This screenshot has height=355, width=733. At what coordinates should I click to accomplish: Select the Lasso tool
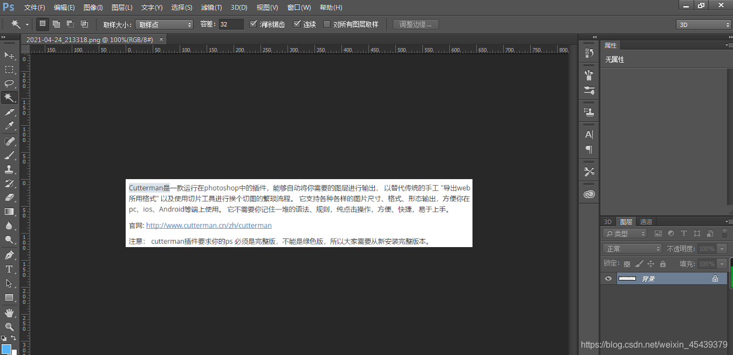pyautogui.click(x=9, y=84)
